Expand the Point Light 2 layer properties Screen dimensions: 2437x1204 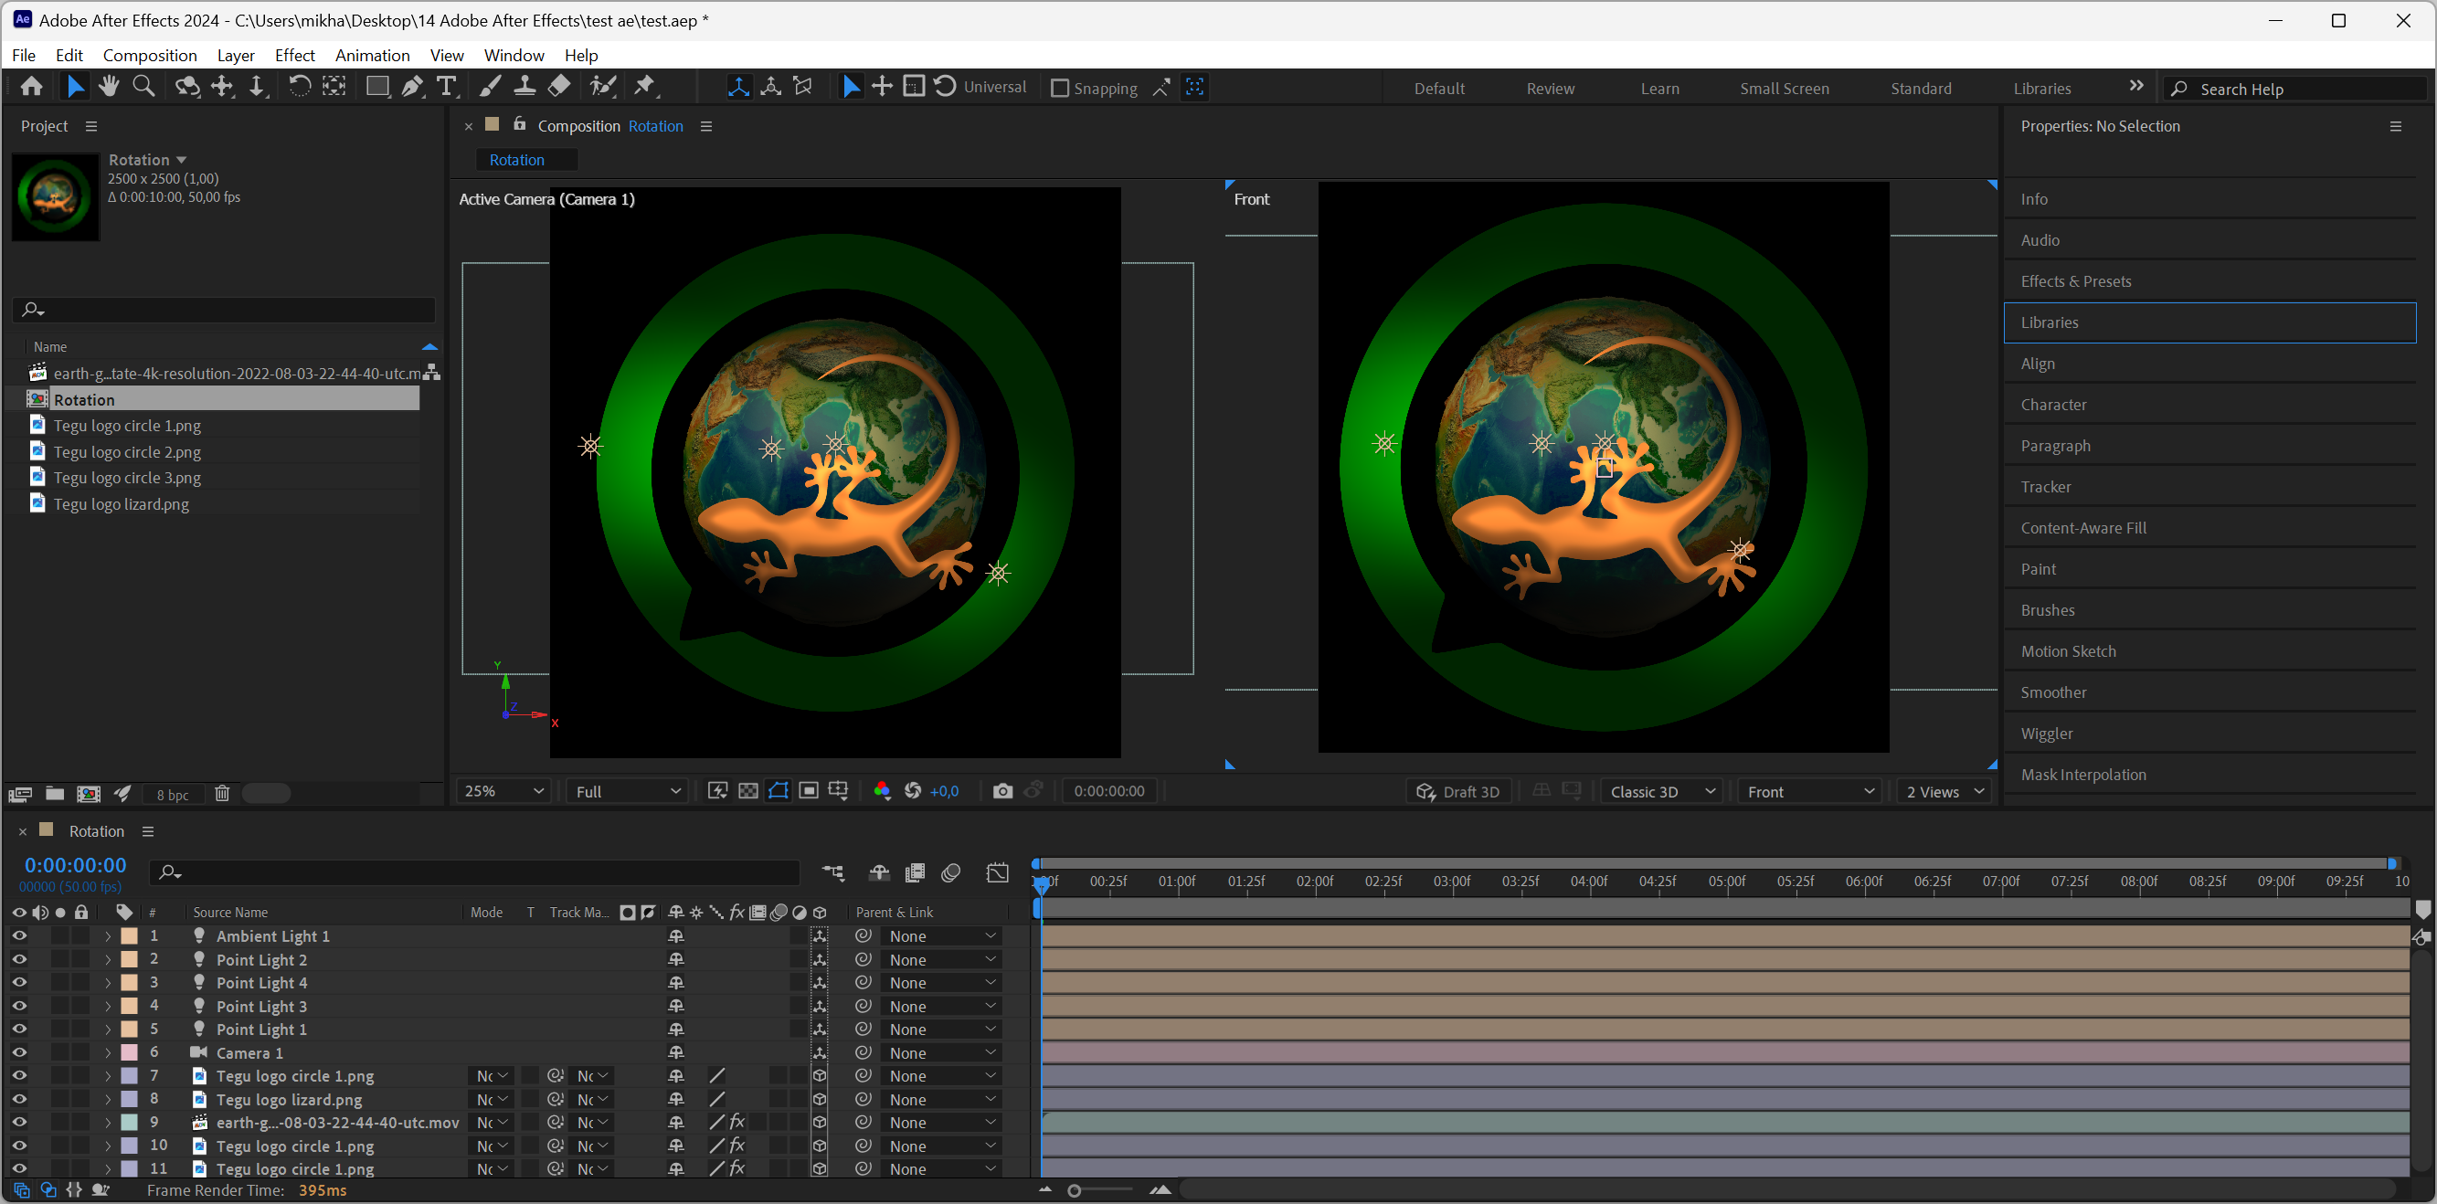point(107,960)
